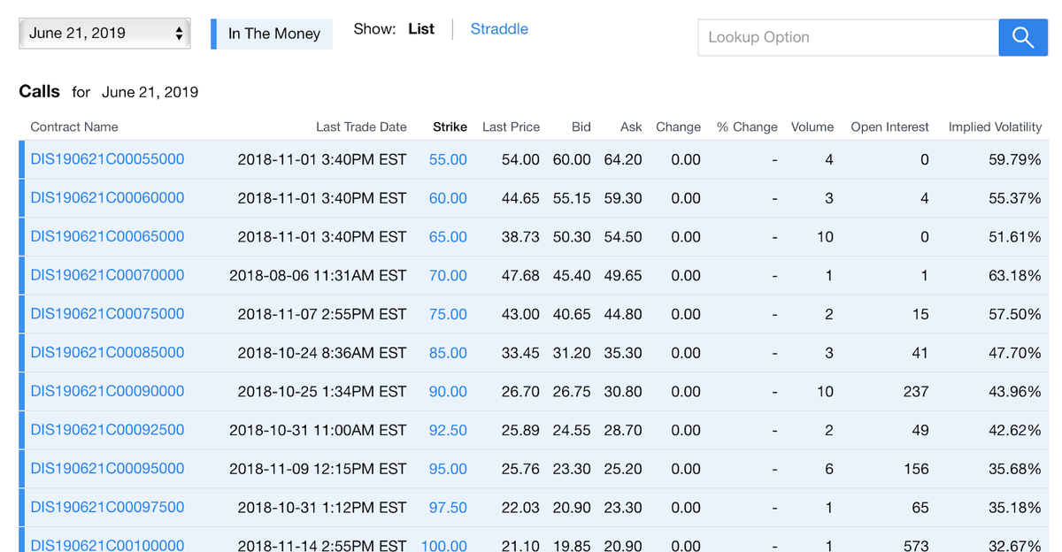Image resolution: width=1062 pixels, height=552 pixels.
Task: Open contract DIS190621C00095000
Action: click(x=107, y=469)
